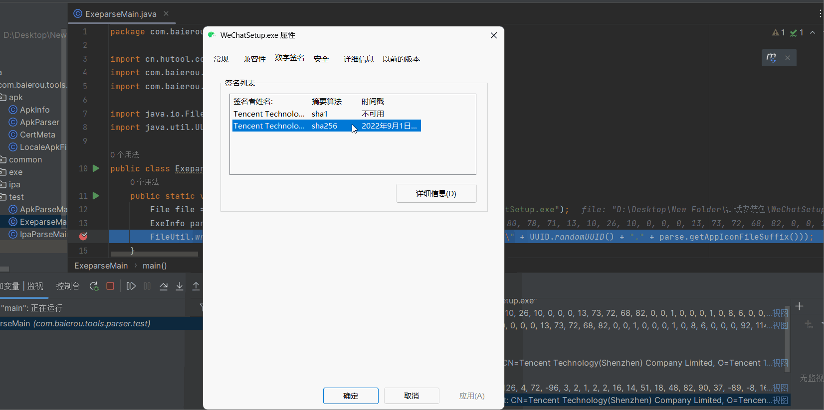Click the Step Into icon

(180, 286)
